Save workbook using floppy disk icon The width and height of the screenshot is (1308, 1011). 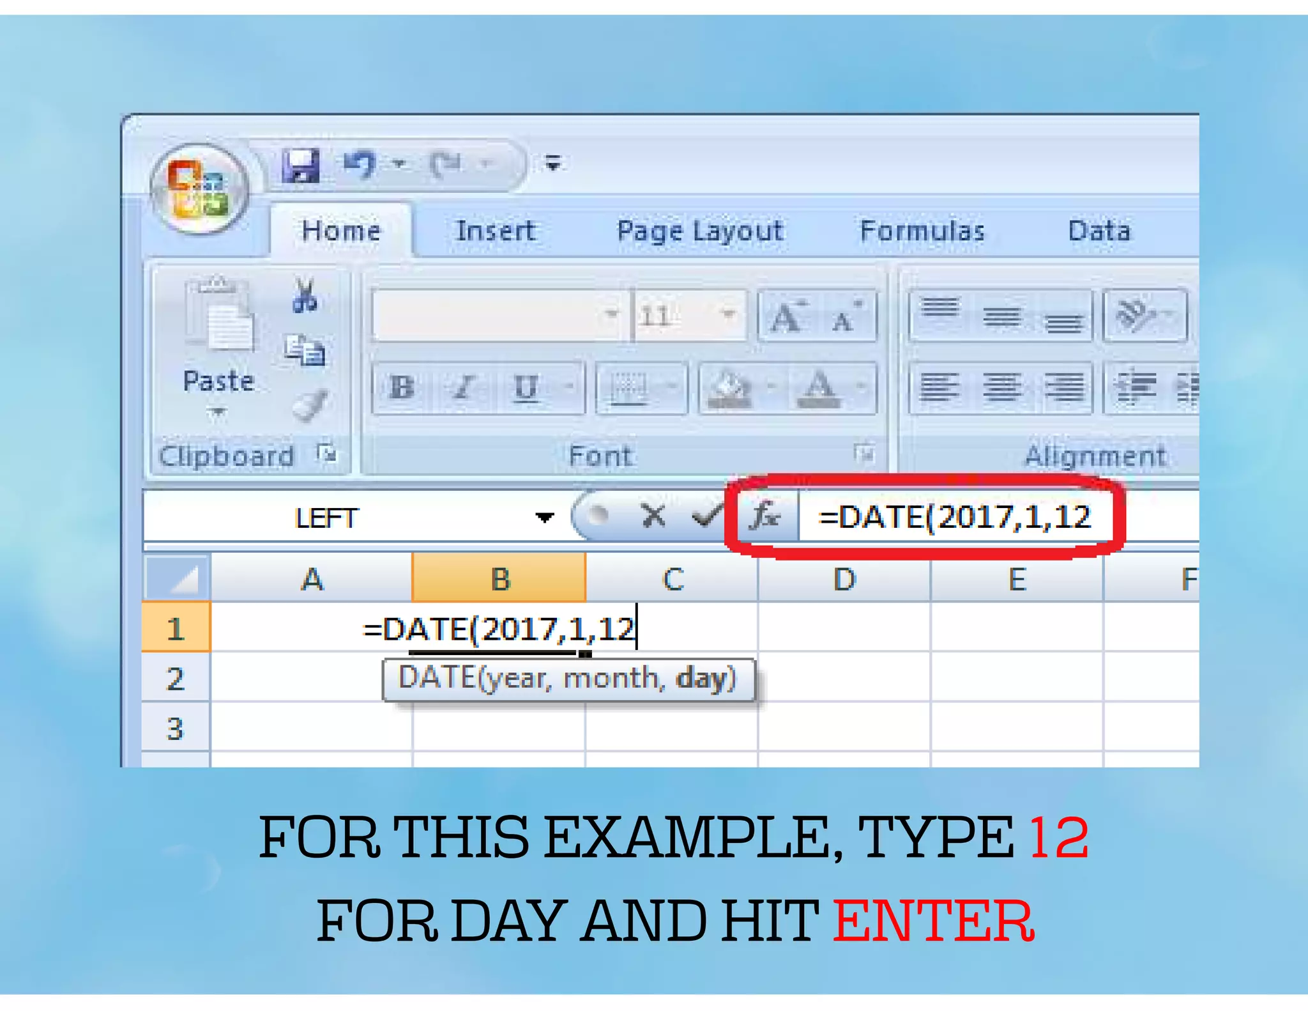[300, 166]
